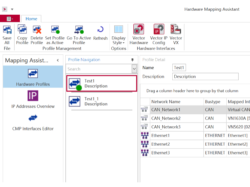Select the CAN_Network3 row
Screen dimensions: 250x187
point(195,127)
